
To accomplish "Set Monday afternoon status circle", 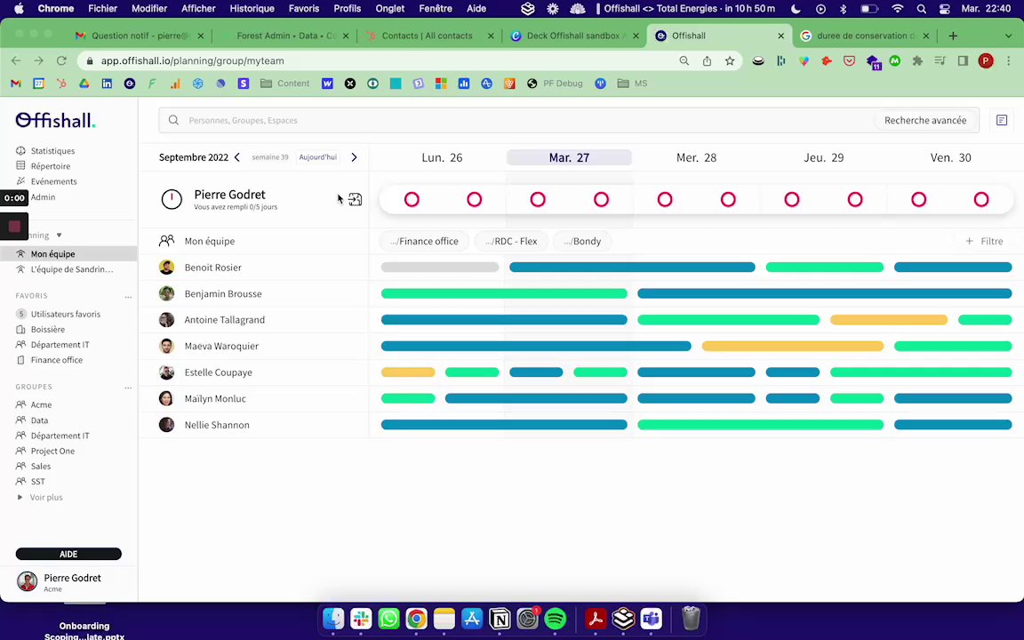I will [474, 200].
